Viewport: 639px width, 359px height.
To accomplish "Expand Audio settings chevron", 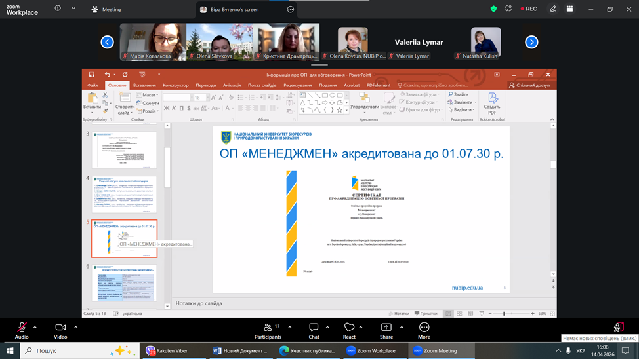I will pyautogui.click(x=35, y=327).
